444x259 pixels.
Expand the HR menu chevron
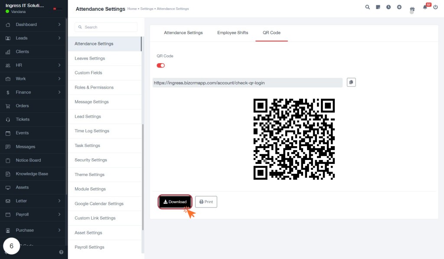tap(59, 65)
